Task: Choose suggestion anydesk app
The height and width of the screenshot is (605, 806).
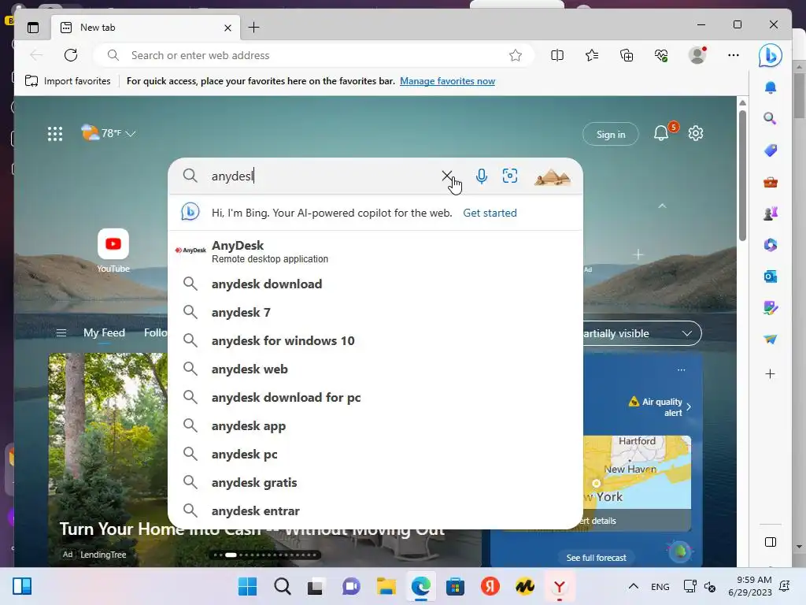Action: click(375, 426)
